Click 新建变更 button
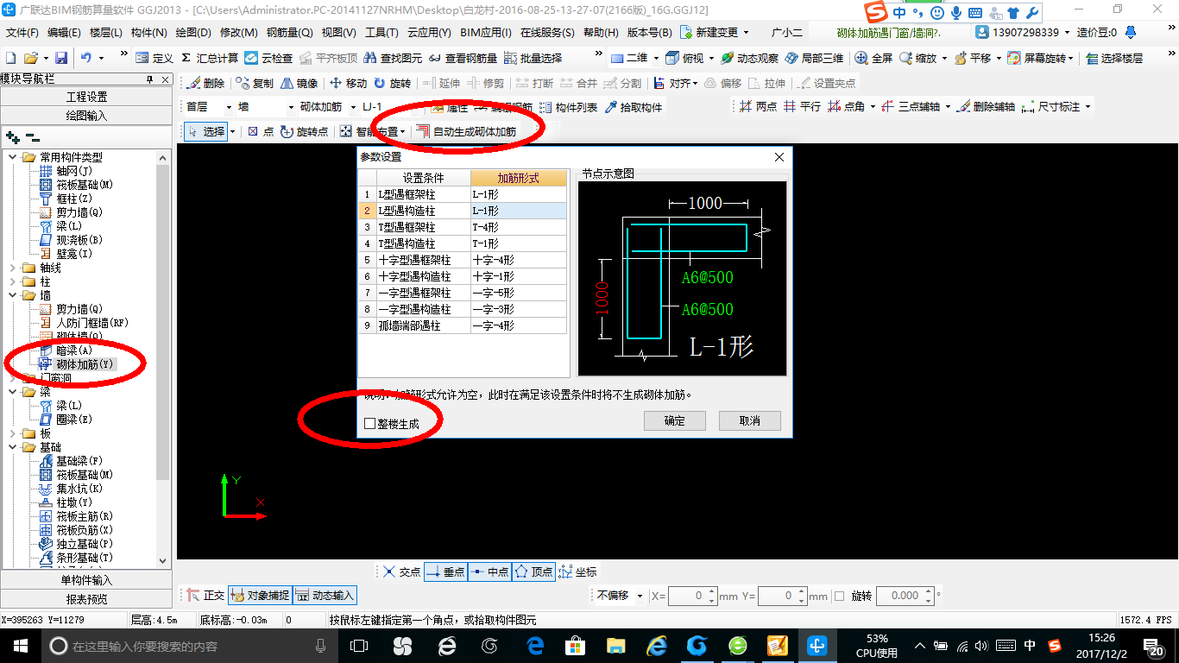This screenshot has height=663, width=1179. (x=714, y=32)
